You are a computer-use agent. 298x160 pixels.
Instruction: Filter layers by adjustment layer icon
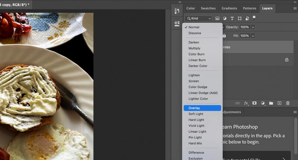point(225,18)
